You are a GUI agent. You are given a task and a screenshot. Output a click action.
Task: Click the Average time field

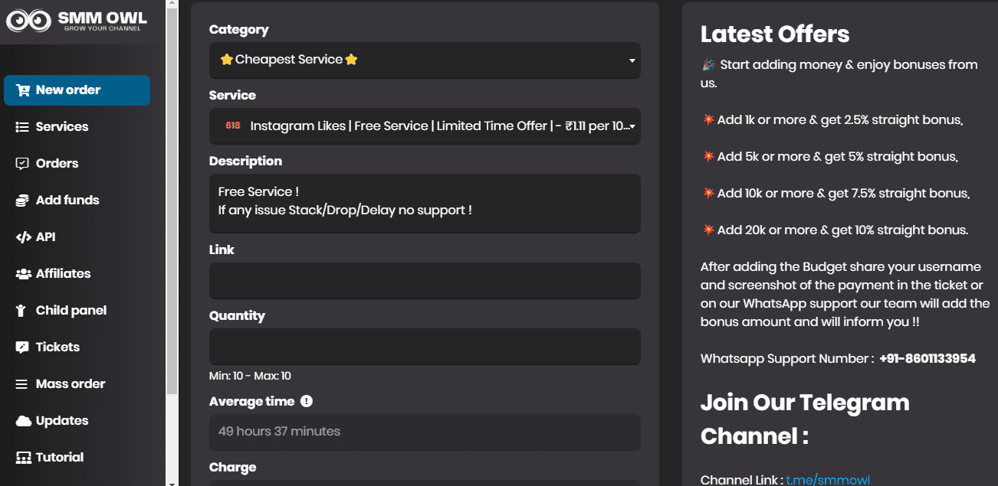pyautogui.click(x=425, y=432)
